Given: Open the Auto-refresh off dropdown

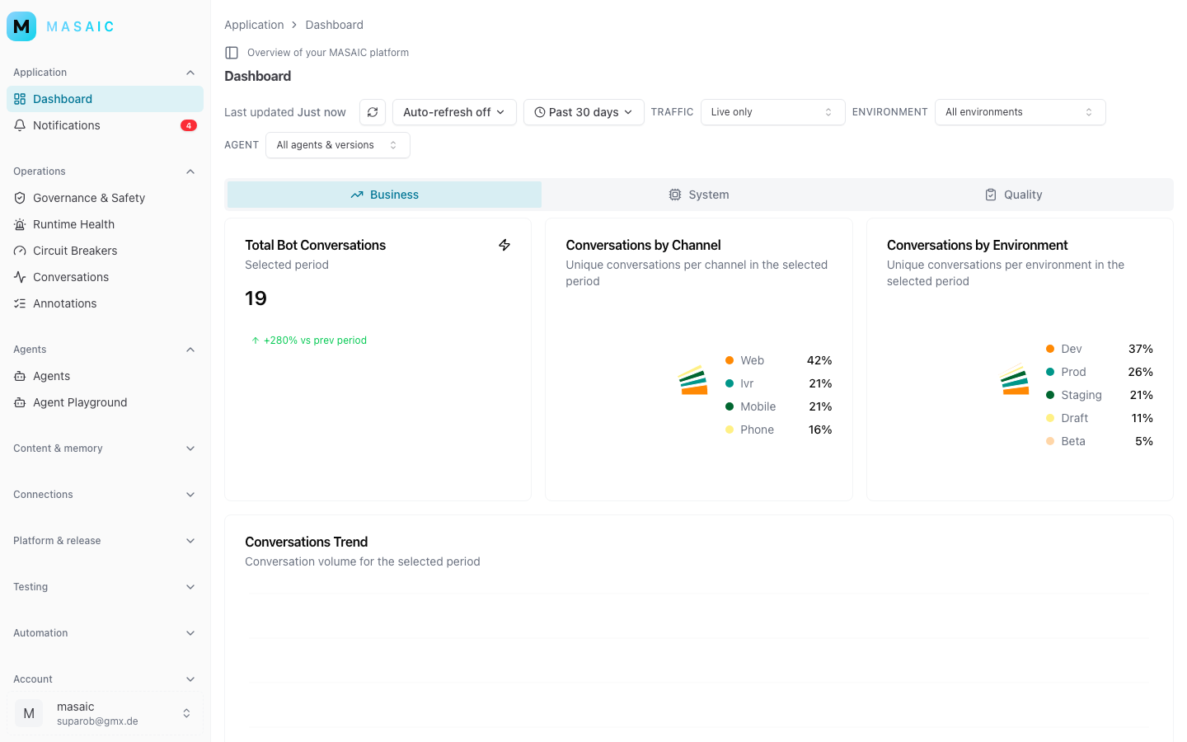Looking at the screenshot, I should 454,112.
